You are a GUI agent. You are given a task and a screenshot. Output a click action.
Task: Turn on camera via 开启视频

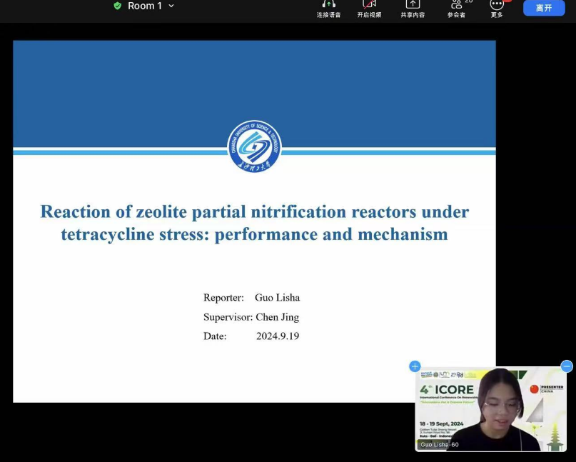point(369,8)
